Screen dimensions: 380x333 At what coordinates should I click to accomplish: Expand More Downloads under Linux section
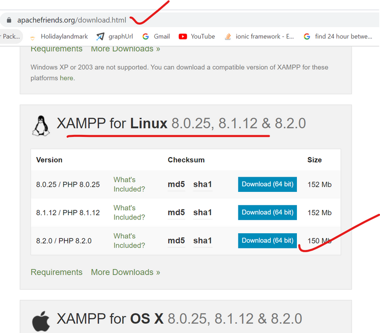click(125, 272)
